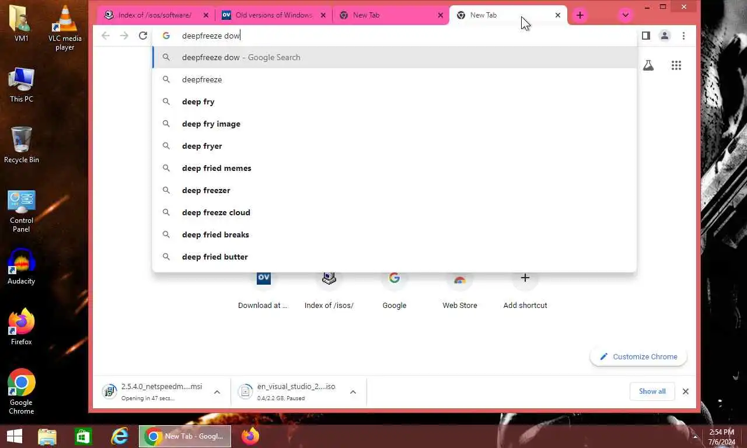Select the 'deep fryer' suggestion
Viewport: 747px width, 448px height.
pyautogui.click(x=395, y=146)
